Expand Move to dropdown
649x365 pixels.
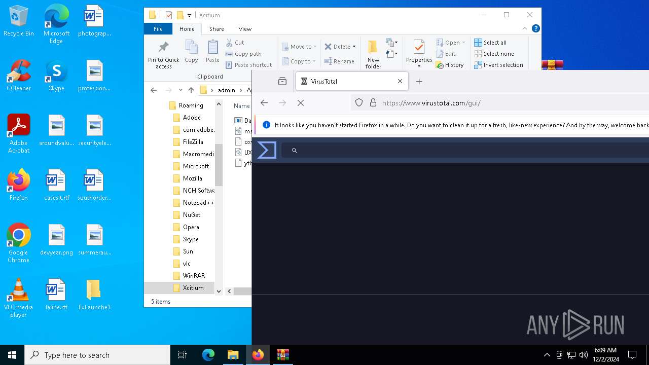(315, 47)
